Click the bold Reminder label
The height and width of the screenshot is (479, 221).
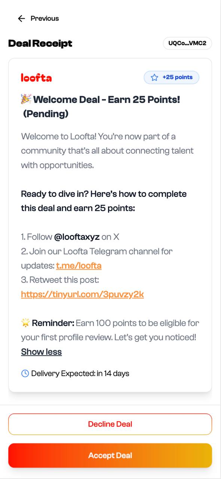click(x=53, y=323)
